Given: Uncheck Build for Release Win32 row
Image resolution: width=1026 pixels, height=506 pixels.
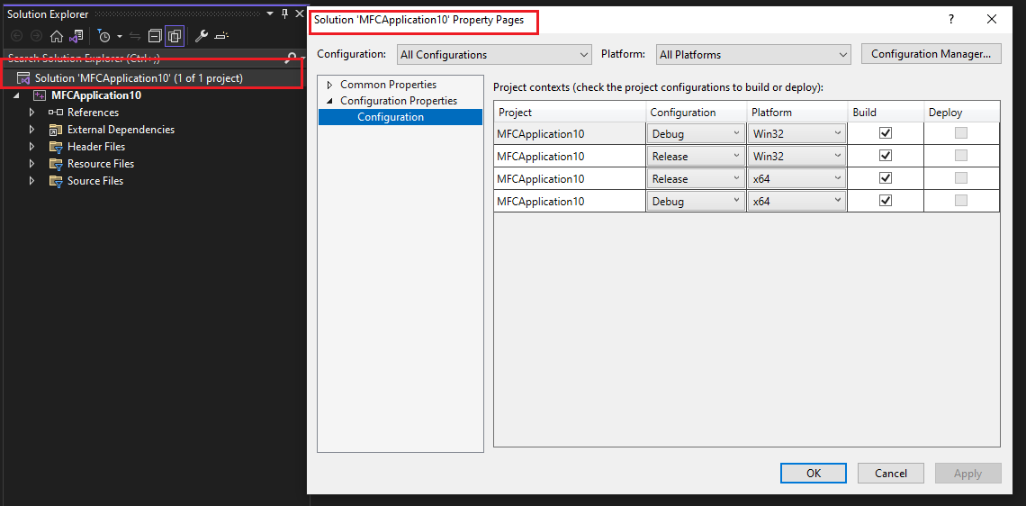Looking at the screenshot, I should pyautogui.click(x=886, y=155).
